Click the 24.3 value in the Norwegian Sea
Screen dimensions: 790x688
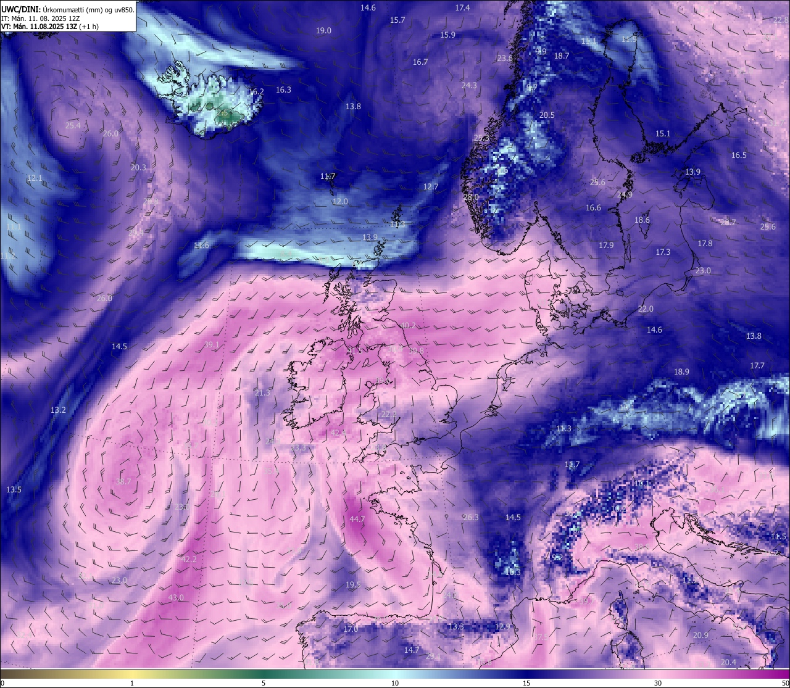469,86
